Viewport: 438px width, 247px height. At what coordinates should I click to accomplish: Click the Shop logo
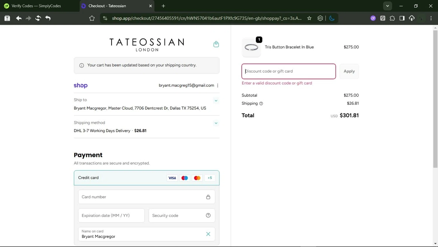tap(81, 85)
